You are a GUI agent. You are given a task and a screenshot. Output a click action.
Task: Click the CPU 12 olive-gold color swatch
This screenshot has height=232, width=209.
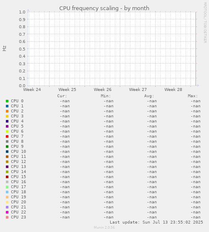point(7,162)
